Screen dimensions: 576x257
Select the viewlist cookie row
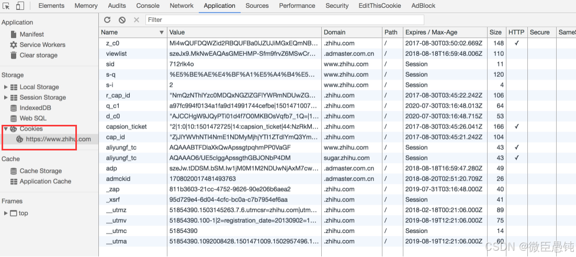point(337,53)
